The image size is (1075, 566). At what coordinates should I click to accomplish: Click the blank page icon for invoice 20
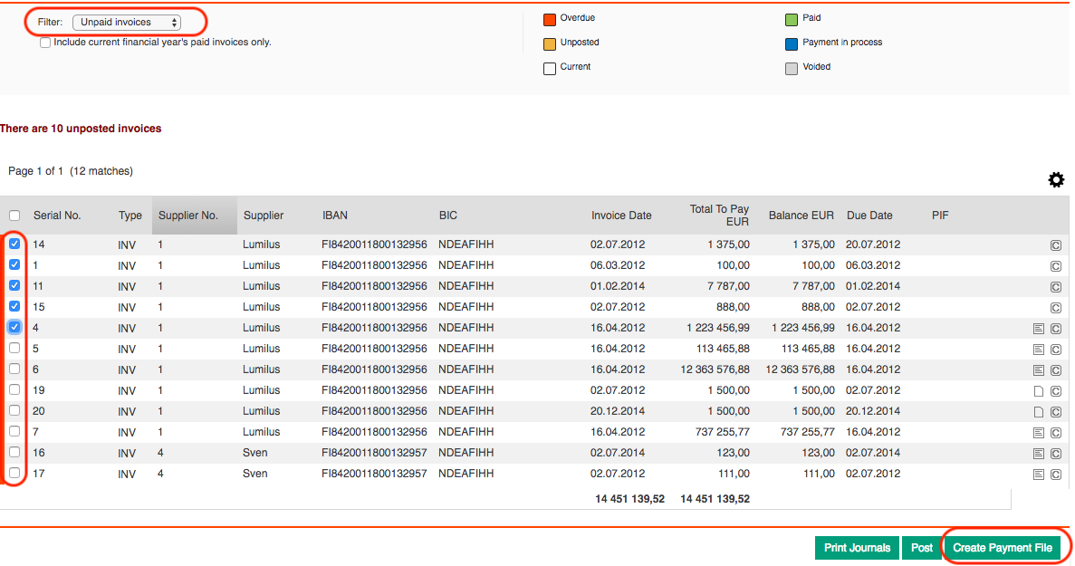pyautogui.click(x=1039, y=412)
